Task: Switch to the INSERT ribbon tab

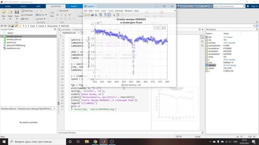Action: click(x=74, y=6)
